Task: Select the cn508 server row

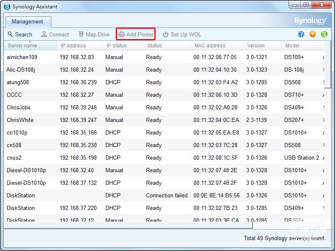Action: coord(164,145)
